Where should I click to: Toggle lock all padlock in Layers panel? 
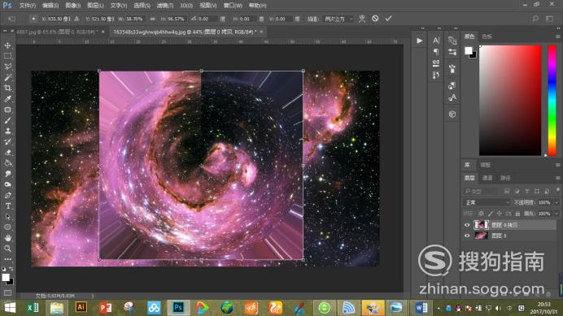pyautogui.click(x=517, y=214)
